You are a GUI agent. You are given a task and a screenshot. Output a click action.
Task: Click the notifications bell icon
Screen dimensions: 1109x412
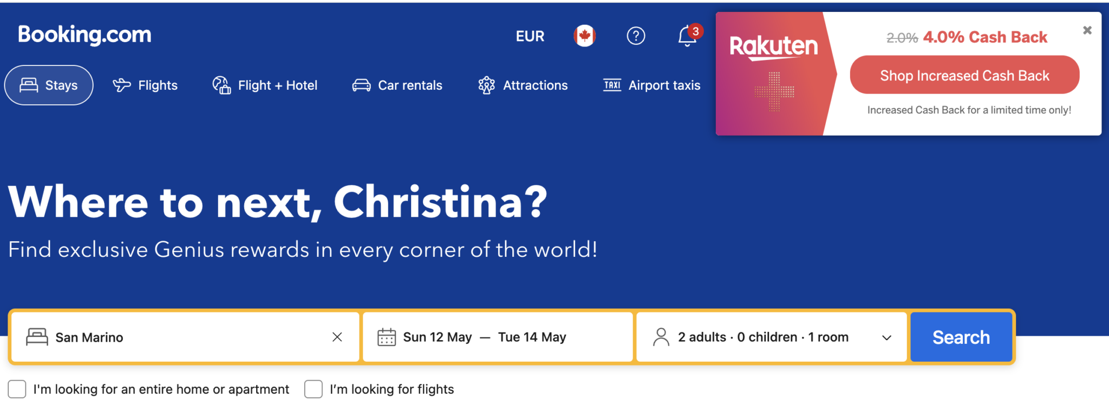click(687, 36)
